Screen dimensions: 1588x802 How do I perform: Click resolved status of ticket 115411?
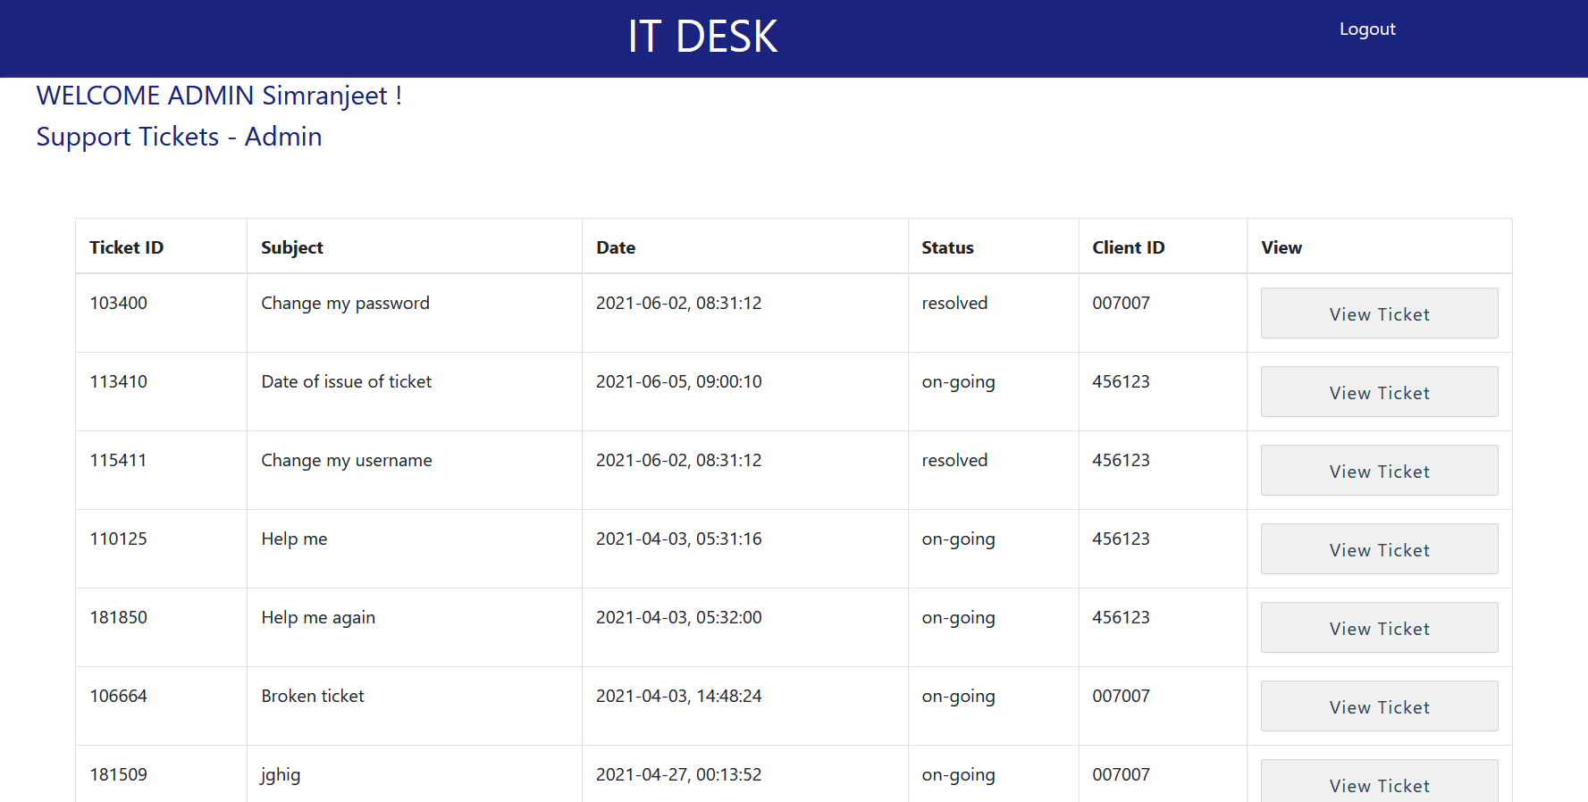click(x=954, y=460)
